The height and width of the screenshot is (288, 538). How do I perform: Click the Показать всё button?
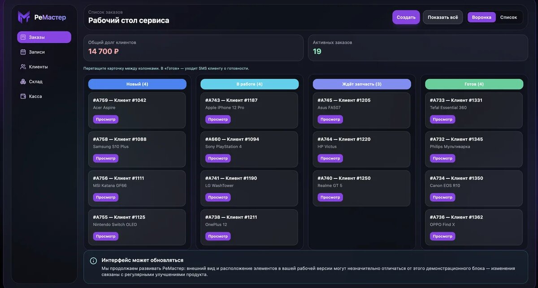click(x=443, y=17)
